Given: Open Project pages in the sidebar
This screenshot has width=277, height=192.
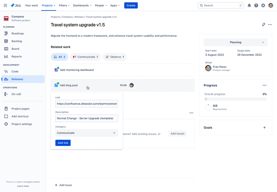Looking at the screenshot, I should [23, 109].
